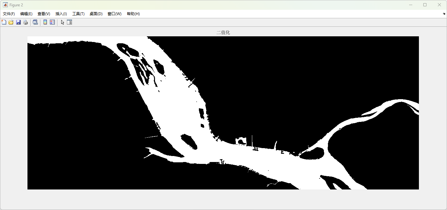The image size is (447, 210).
Task: Click the New Figure toolbar icon
Action: [4, 22]
